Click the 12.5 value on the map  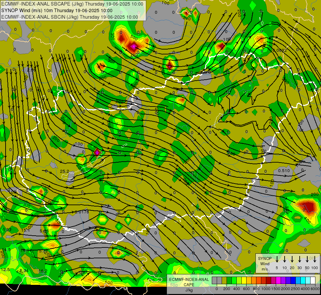coord(5,270)
